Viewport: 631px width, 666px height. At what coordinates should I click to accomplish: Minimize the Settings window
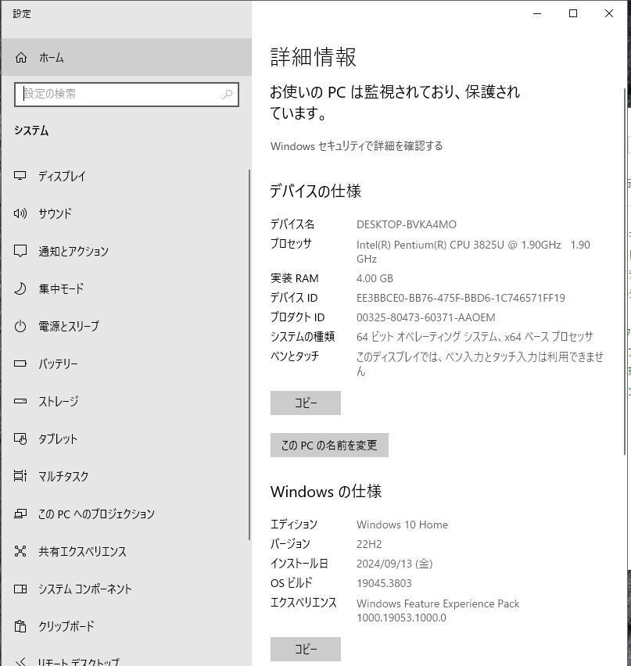[x=537, y=13]
